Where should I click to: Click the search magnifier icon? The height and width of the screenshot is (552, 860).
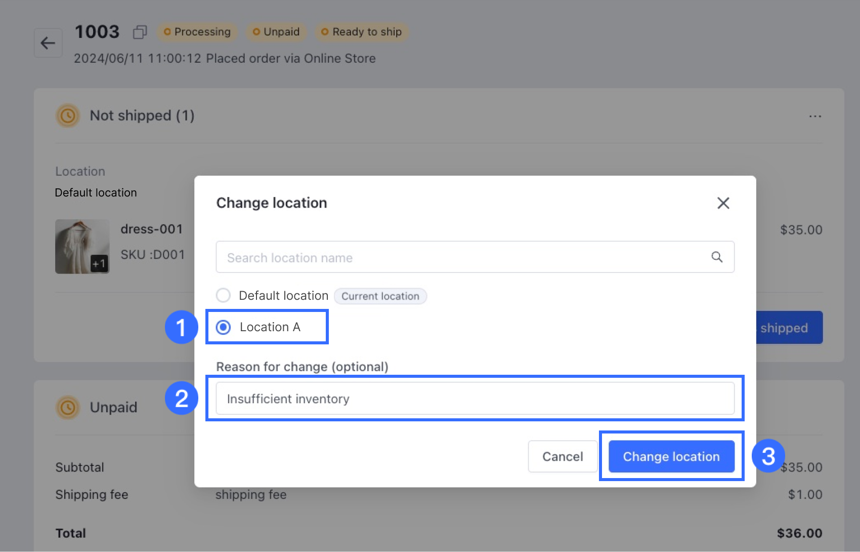tap(717, 257)
